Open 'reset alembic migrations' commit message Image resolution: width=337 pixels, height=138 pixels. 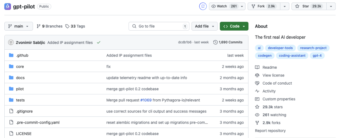coord(157,122)
